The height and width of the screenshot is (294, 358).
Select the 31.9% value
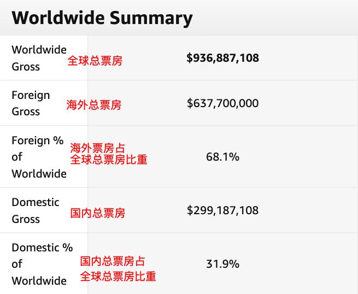(222, 264)
